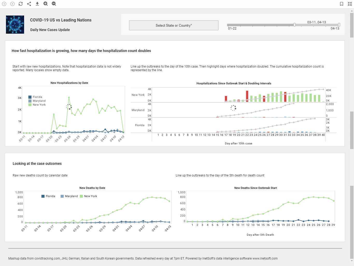354x266 pixels.
Task: Open the Select State or Country dropdown
Action: pos(173,25)
